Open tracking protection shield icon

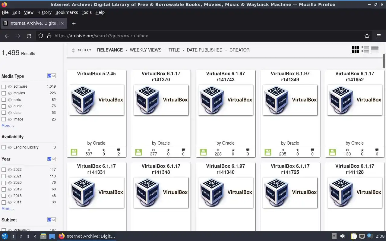[x=41, y=36]
